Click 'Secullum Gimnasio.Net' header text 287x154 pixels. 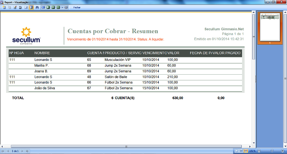(x=224, y=29)
